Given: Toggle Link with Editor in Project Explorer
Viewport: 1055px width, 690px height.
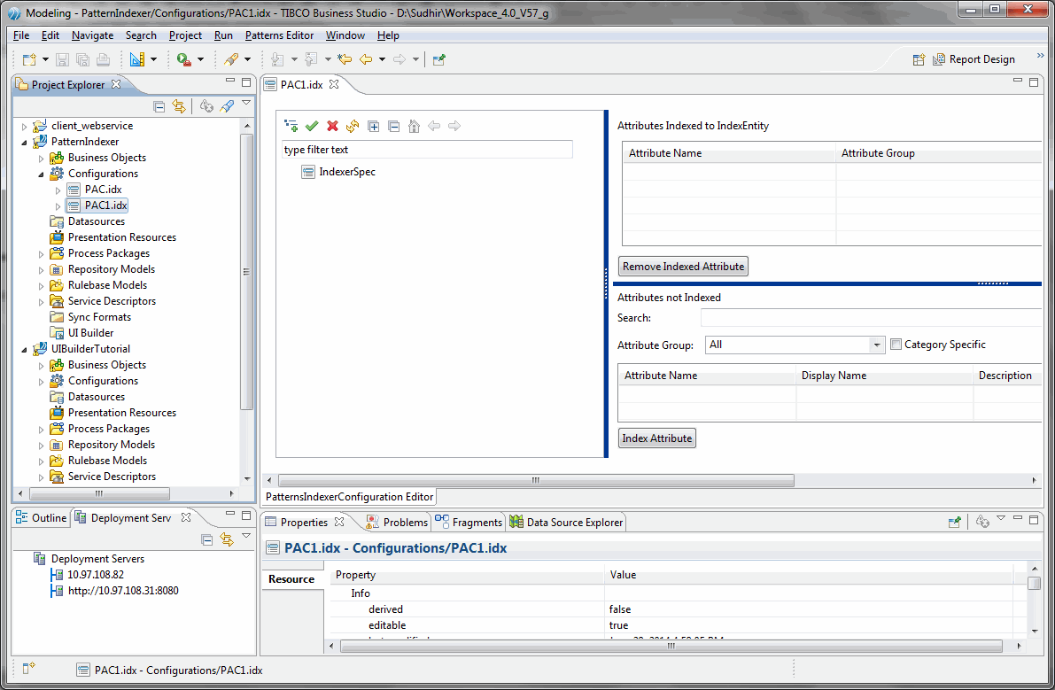Looking at the screenshot, I should click(x=179, y=106).
